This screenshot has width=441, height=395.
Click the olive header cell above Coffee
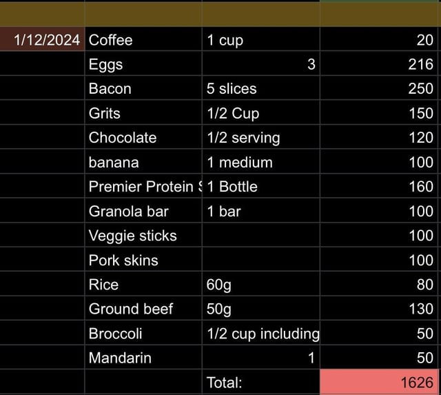point(143,14)
